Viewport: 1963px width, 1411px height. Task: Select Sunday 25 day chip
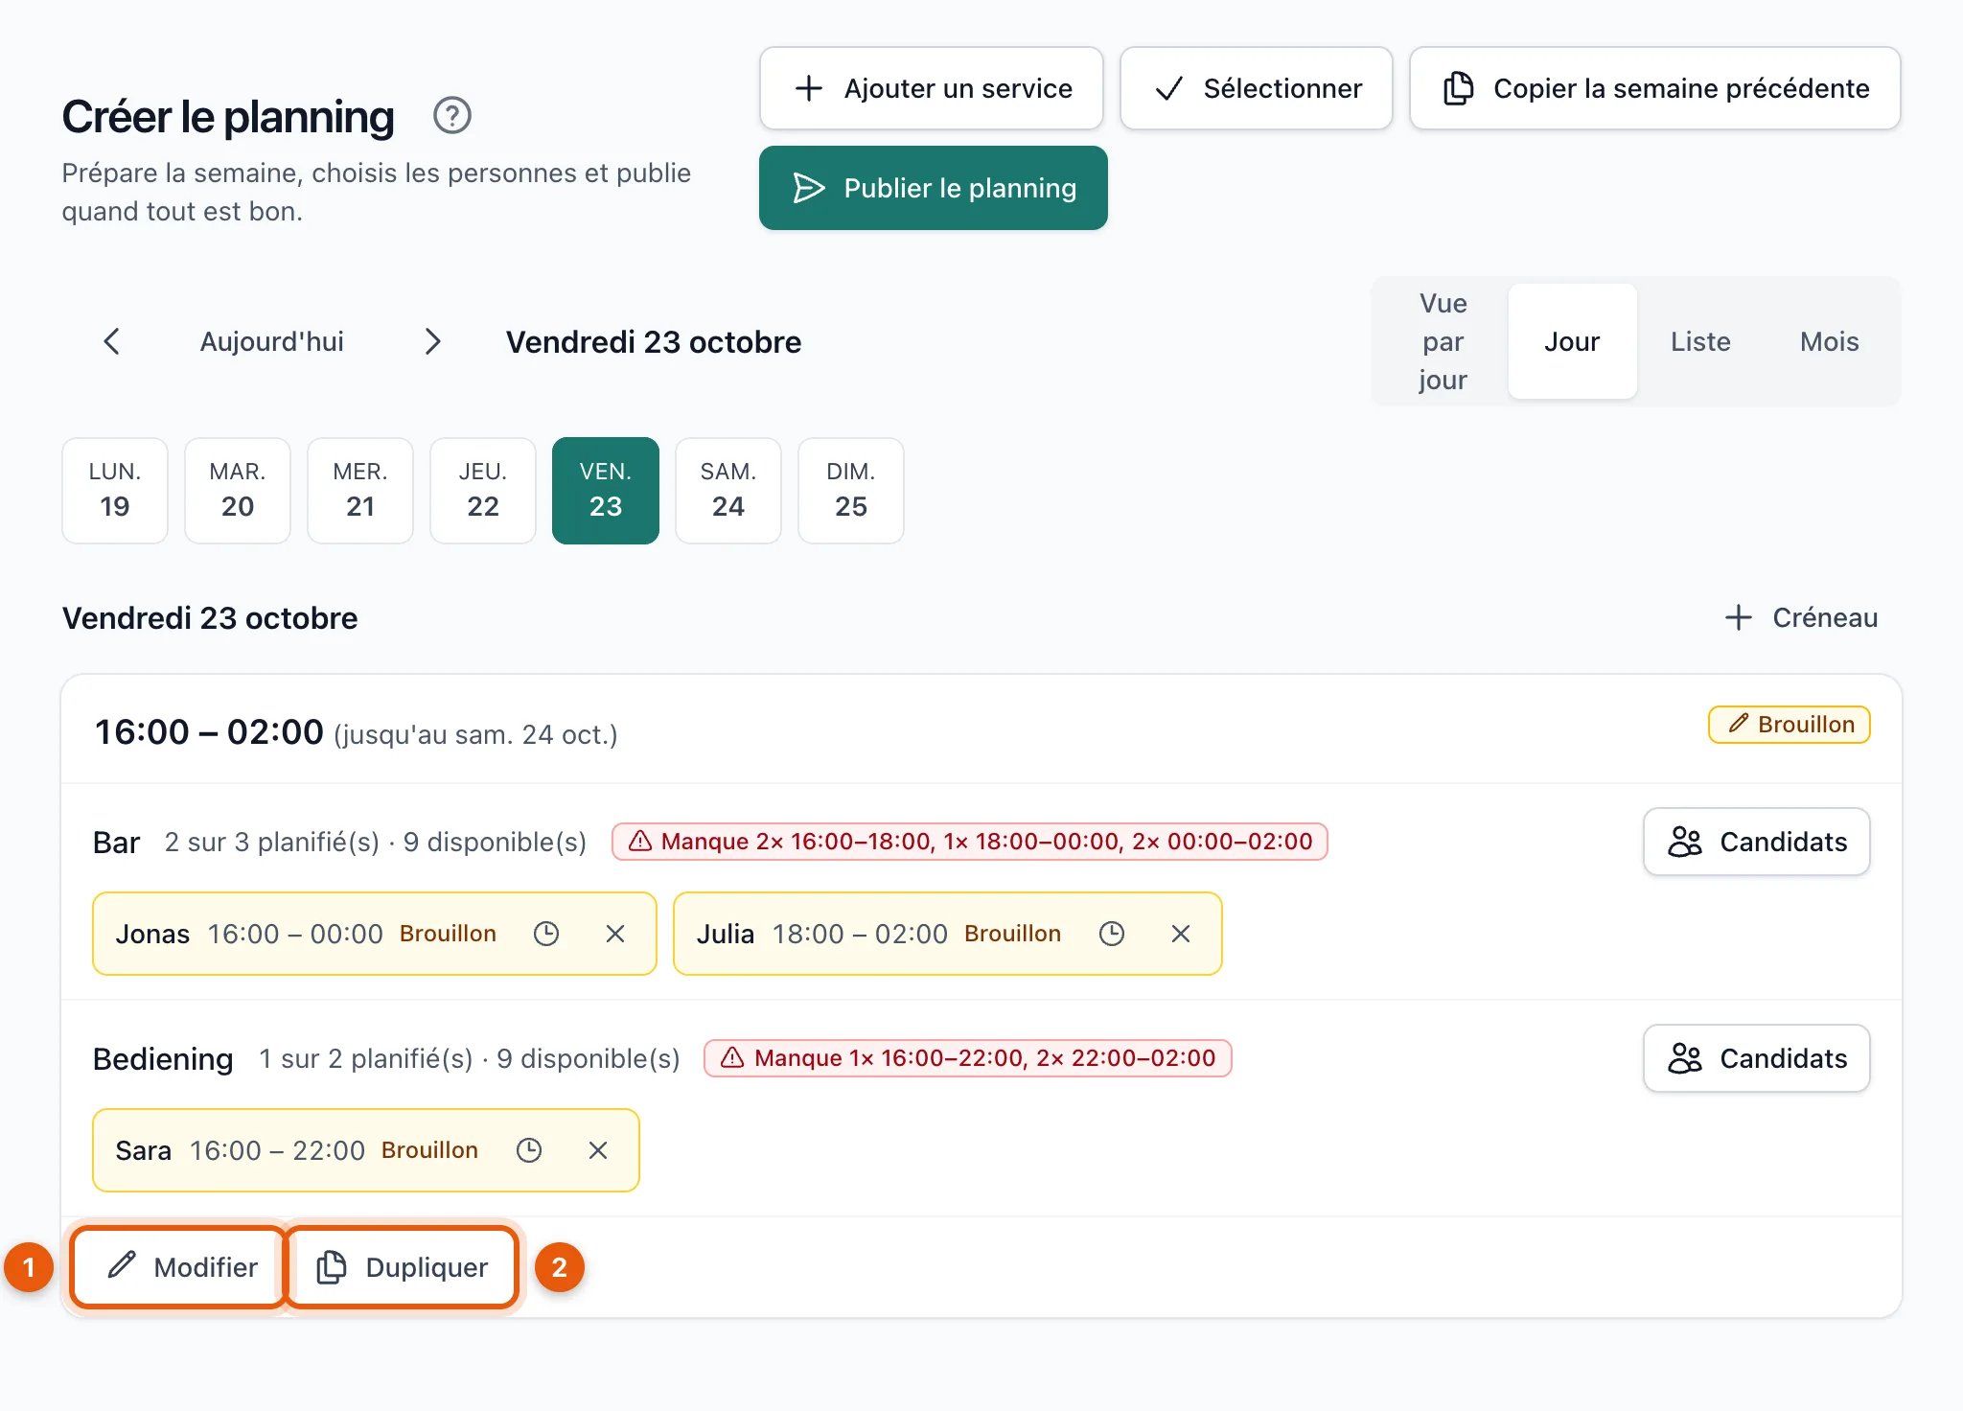[851, 491]
